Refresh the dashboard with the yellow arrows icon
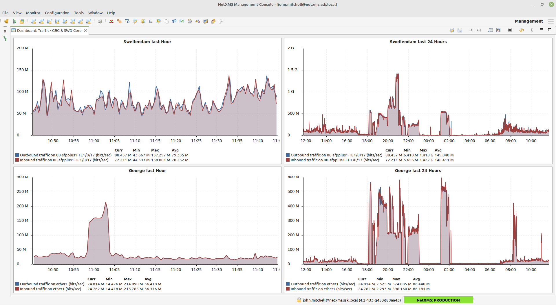This screenshot has height=305, width=556. pyautogui.click(x=522, y=30)
